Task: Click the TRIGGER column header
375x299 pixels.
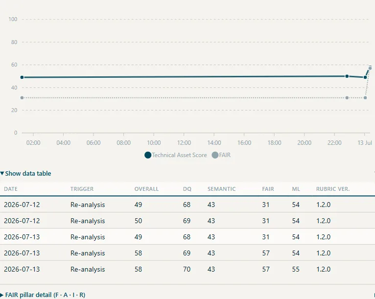Action: point(82,189)
